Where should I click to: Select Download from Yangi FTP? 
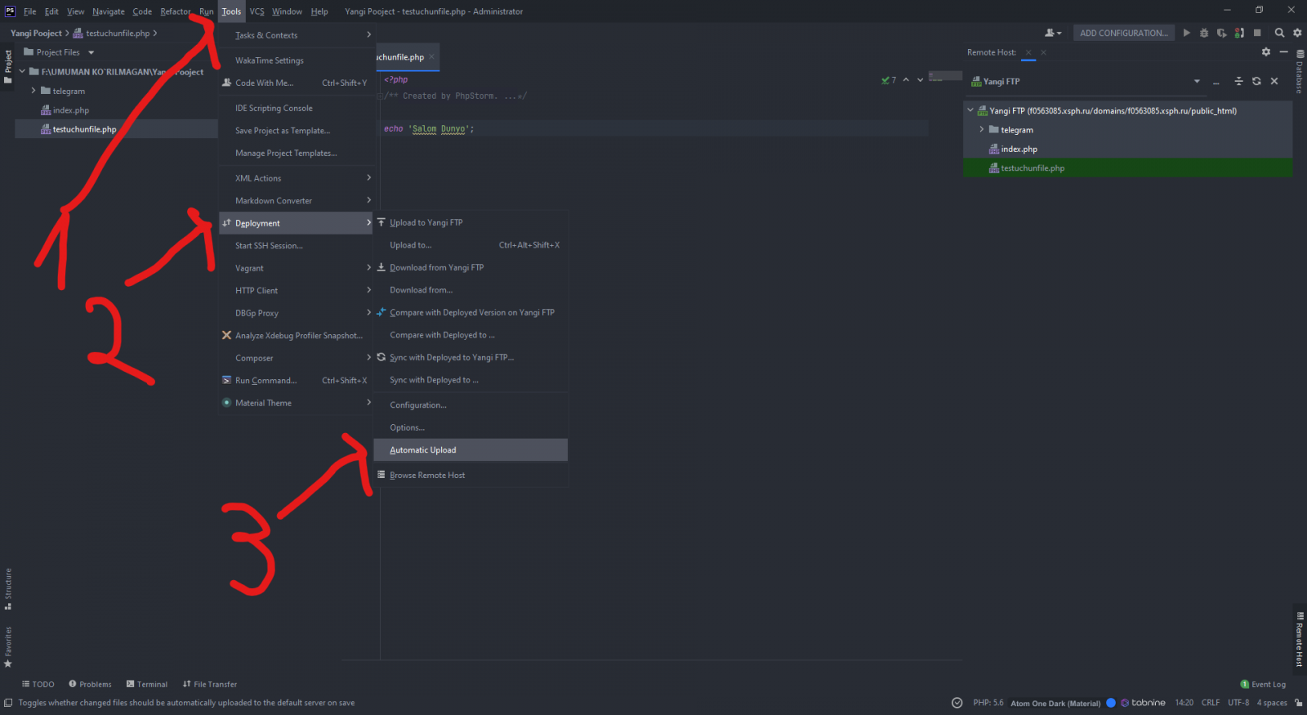pyautogui.click(x=471, y=267)
